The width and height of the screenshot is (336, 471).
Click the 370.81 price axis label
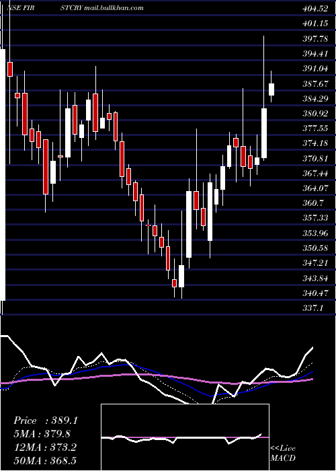click(x=315, y=158)
